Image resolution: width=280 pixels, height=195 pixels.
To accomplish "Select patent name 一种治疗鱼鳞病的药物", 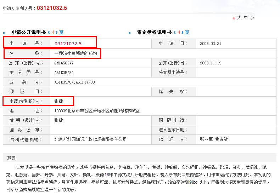I will coord(75,53).
